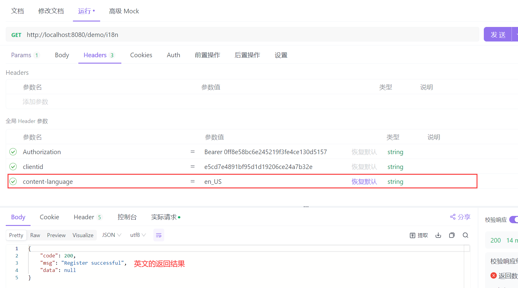The image size is (518, 288).
Task: Copy response body with the copy icon
Action: pyautogui.click(x=452, y=235)
